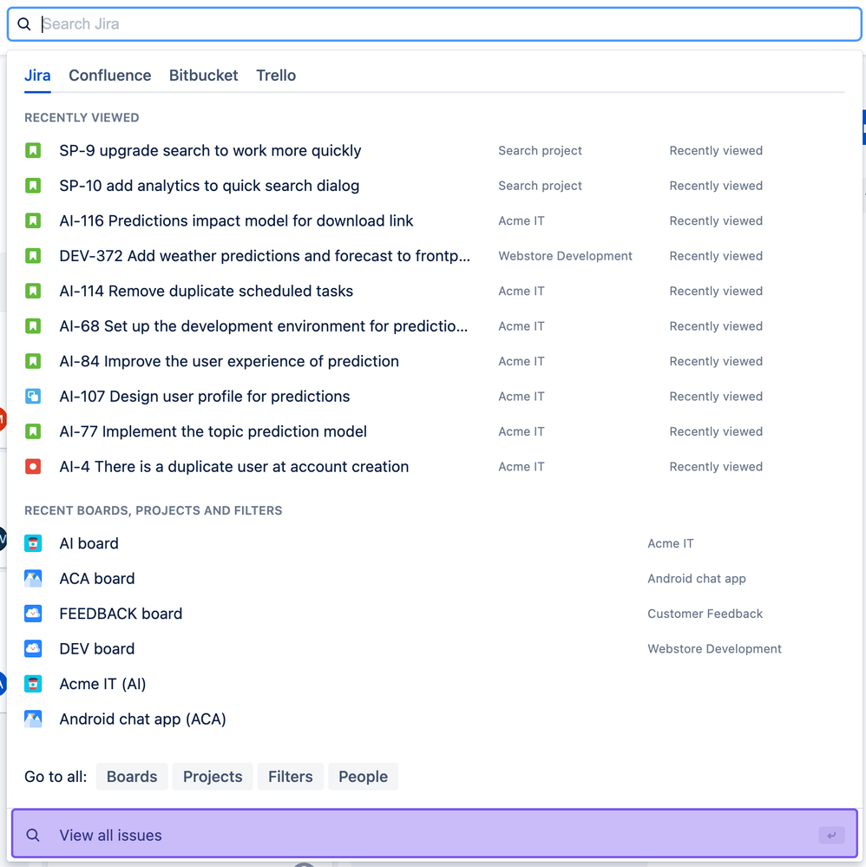866x867 pixels.
Task: Open AI-84 Improve the user experience issue
Action: tap(229, 361)
